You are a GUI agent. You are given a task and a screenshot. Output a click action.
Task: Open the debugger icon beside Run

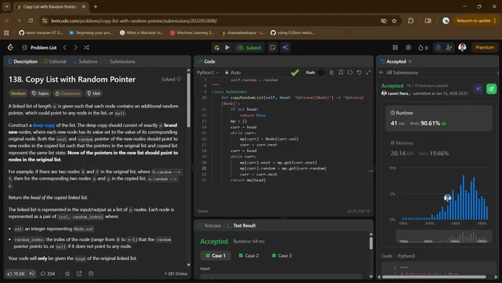(217, 47)
